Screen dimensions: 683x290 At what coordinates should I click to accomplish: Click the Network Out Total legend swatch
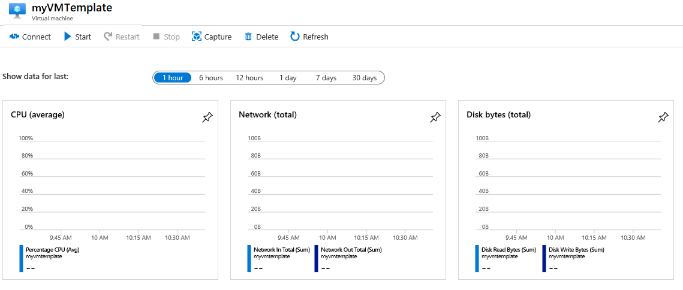pos(316,258)
